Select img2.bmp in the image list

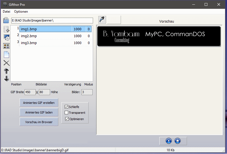(x=56, y=36)
